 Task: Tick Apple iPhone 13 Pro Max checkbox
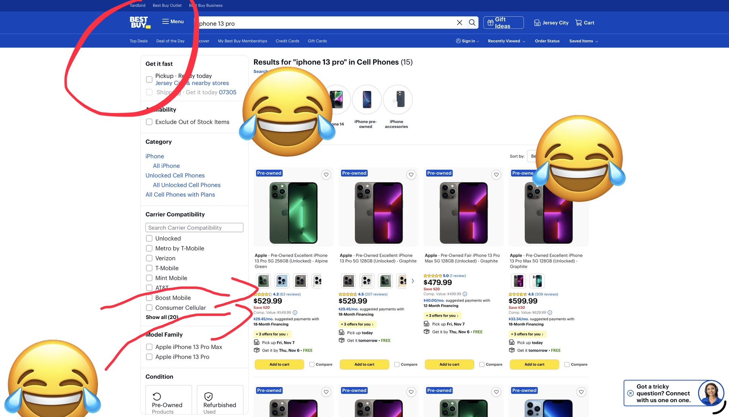149,347
